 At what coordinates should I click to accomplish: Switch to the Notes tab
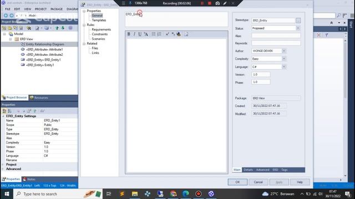coord(29,179)
